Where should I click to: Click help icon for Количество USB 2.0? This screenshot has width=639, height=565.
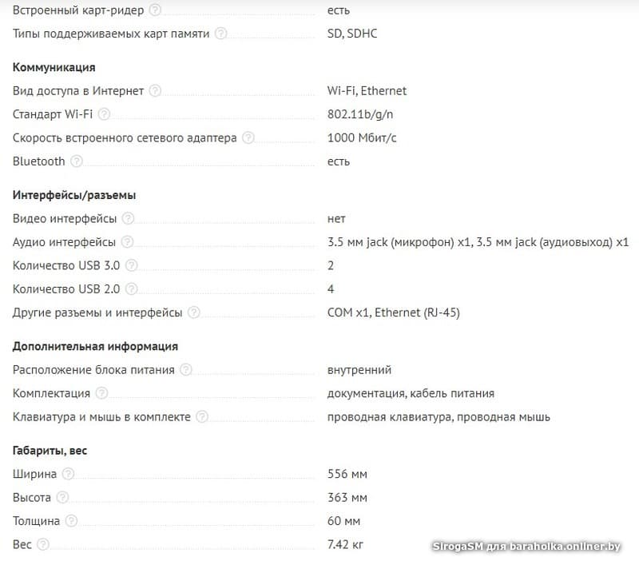[131, 289]
